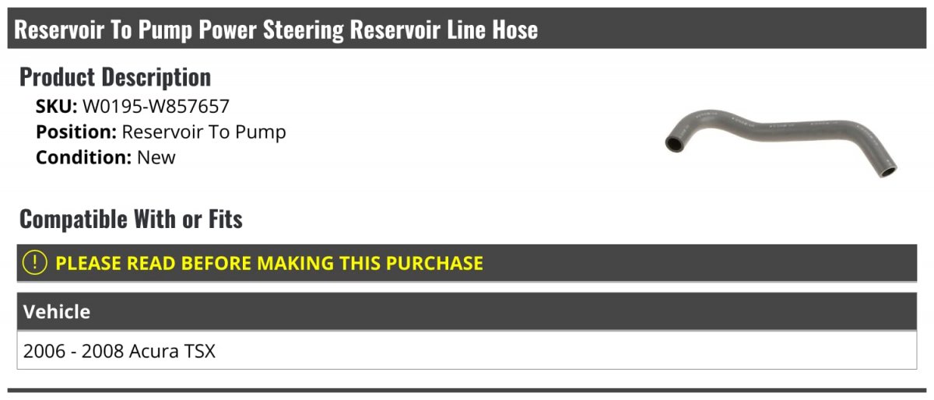Click 'Acura TSX' in the vehicle row
Viewport: 934px width, 400px height.
pos(175,351)
